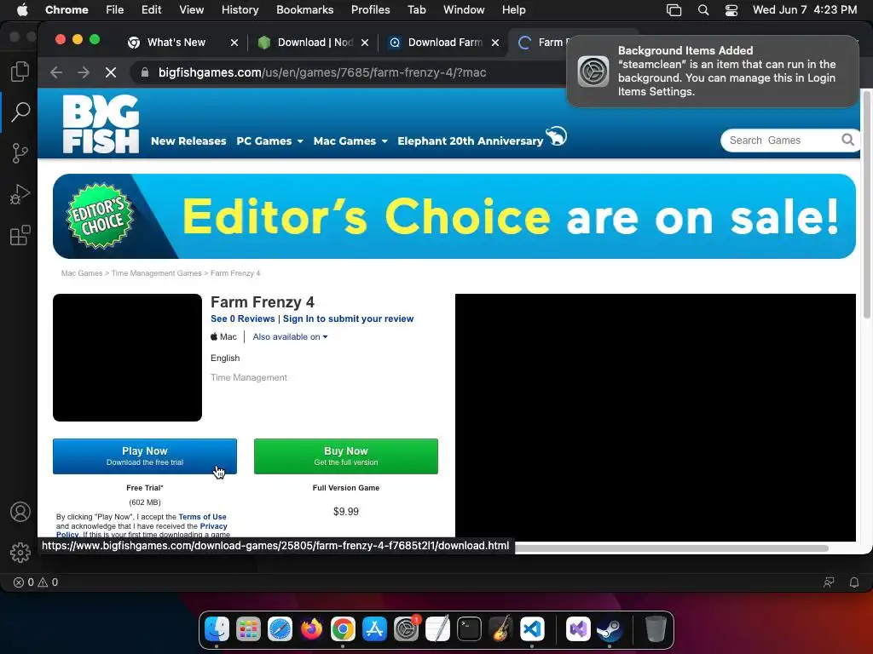Open Firefox from the Dock

[311, 629]
